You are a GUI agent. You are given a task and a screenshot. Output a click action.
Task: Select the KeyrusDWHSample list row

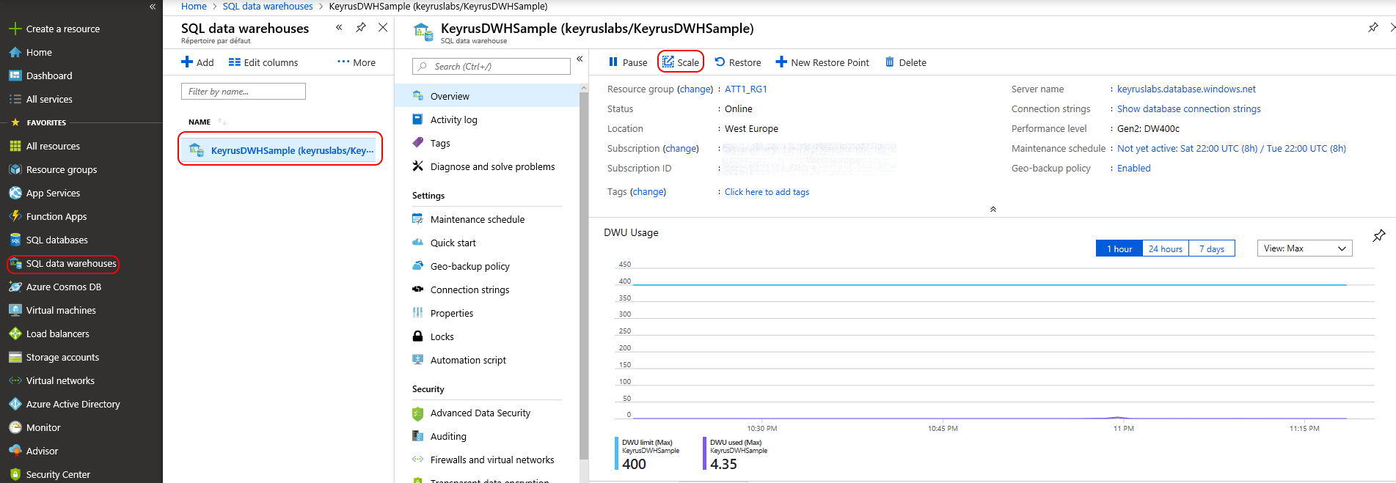[281, 150]
